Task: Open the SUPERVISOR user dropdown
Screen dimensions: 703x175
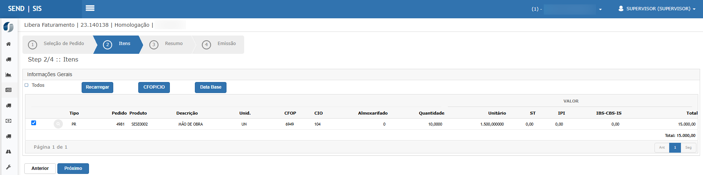Action: click(x=657, y=8)
